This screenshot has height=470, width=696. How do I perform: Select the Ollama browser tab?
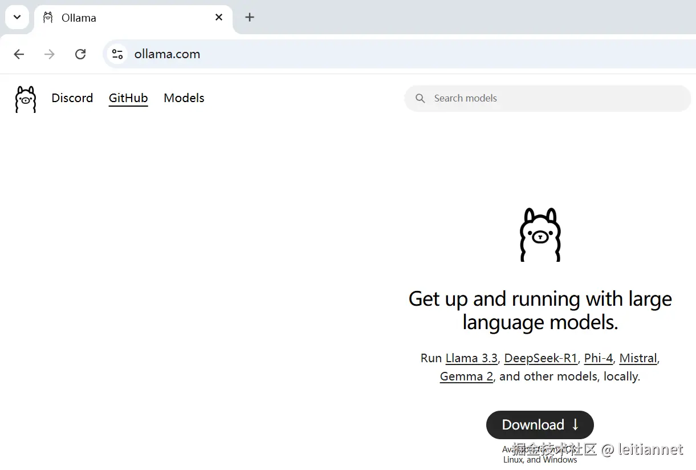point(133,18)
